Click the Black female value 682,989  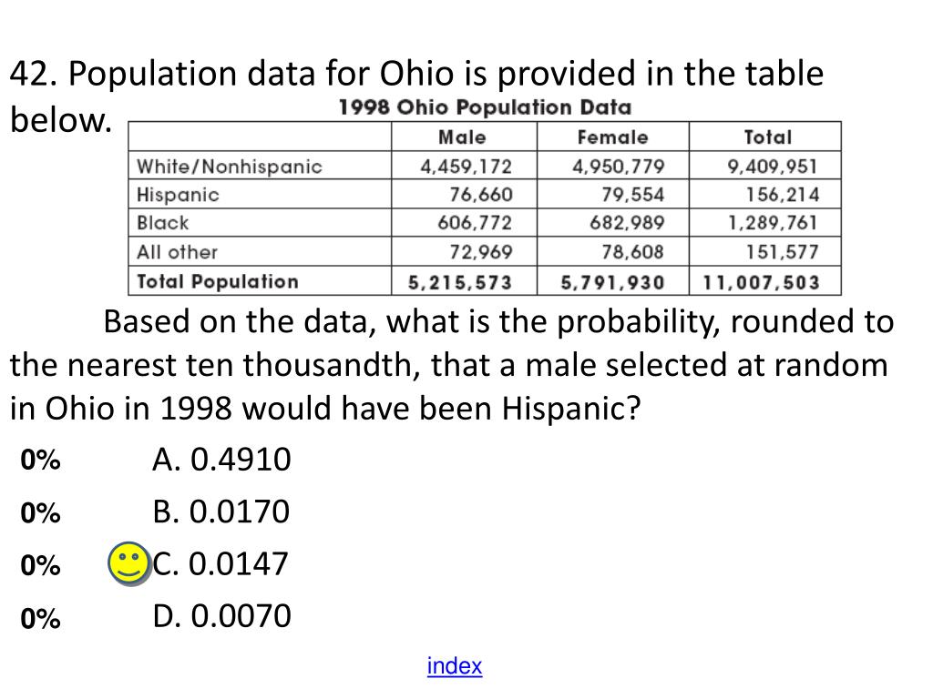[x=627, y=223]
